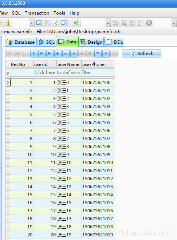The image size is (177, 240).
Task: Post edit with checkmark icon
Action: (82, 54)
